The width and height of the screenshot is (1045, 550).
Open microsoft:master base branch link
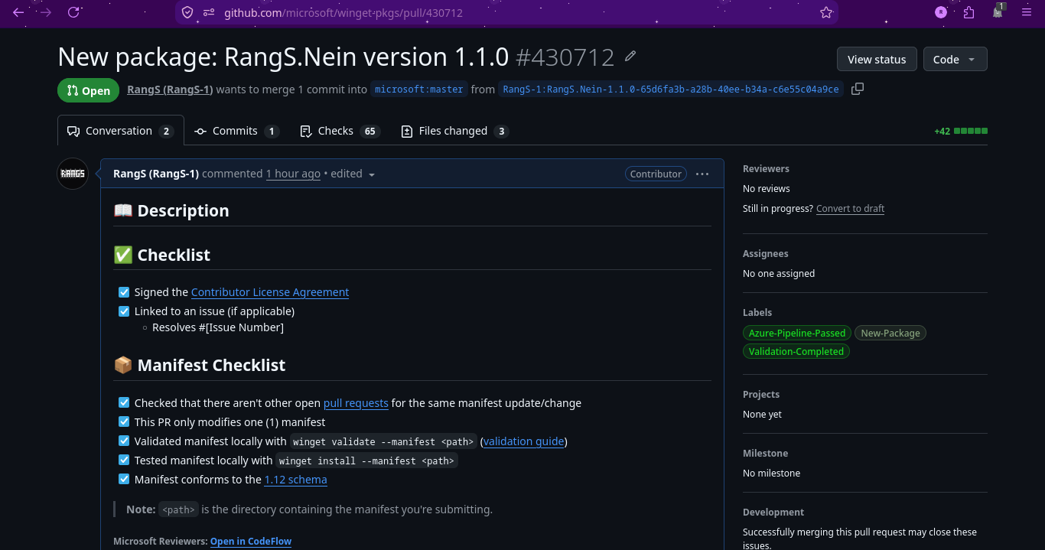pos(419,89)
